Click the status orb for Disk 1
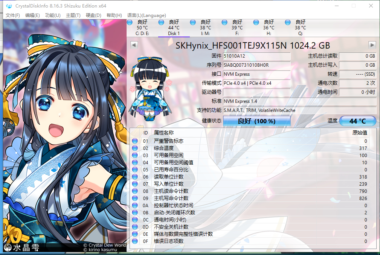The width and height of the screenshot is (380, 255). [161, 22]
